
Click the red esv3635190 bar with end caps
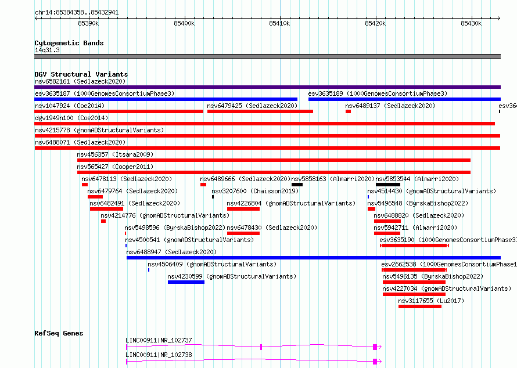(x=414, y=246)
